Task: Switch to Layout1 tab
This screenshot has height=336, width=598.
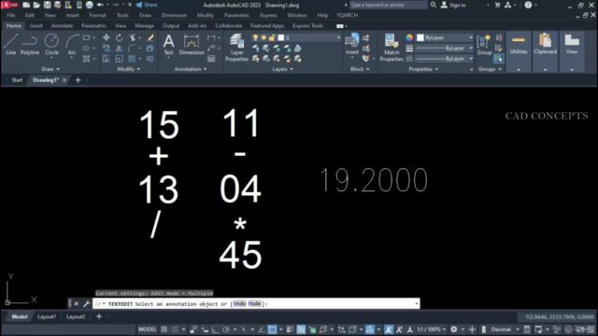Action: (47, 316)
